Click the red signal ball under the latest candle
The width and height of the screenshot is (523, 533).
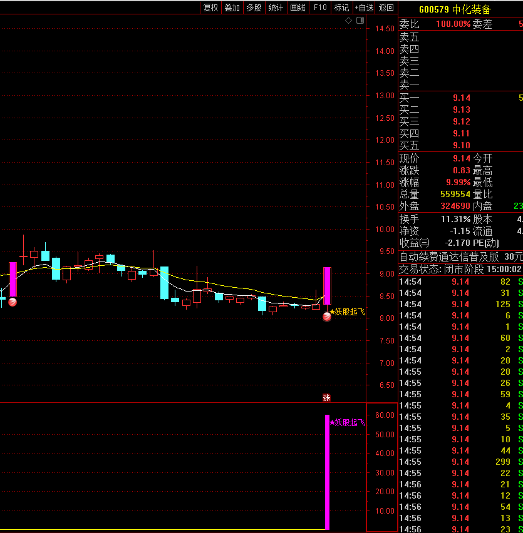point(327,317)
